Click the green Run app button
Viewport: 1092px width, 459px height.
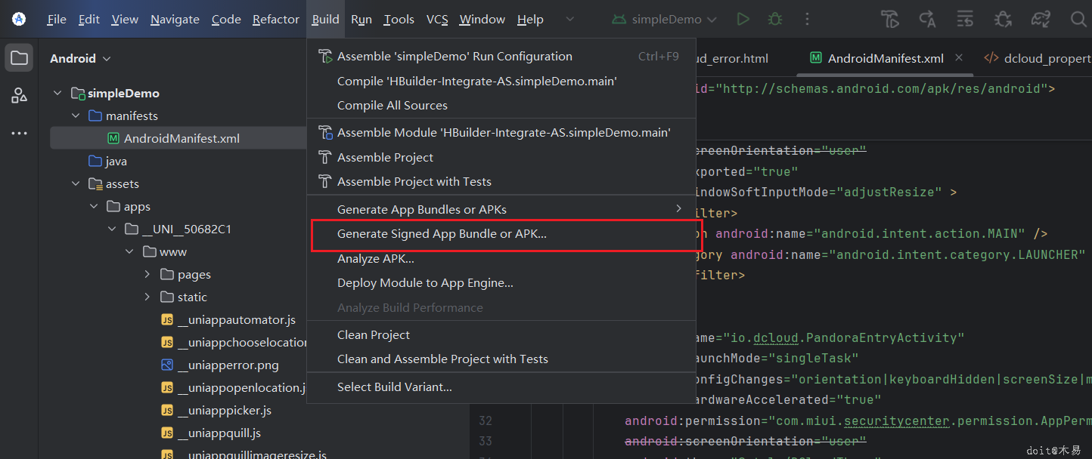click(743, 20)
